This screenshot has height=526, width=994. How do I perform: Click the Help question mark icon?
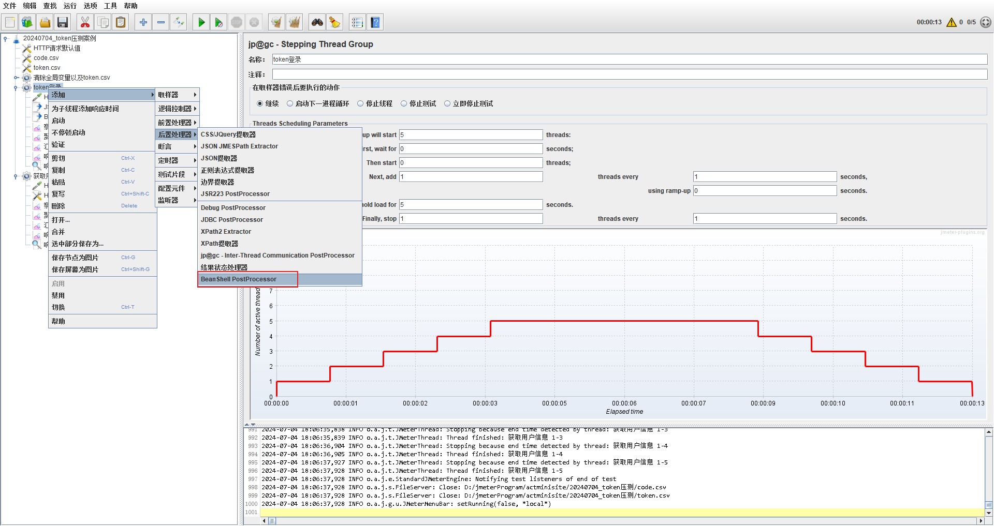(375, 22)
